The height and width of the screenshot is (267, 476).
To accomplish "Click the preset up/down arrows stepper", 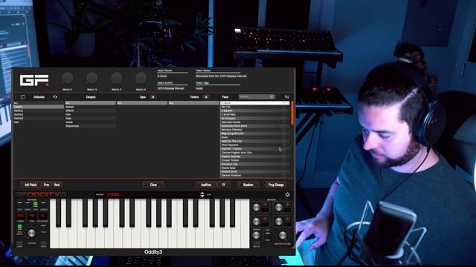I will (x=202, y=194).
